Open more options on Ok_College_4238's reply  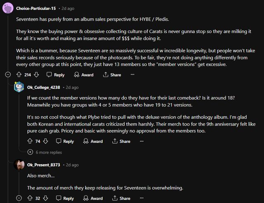point(141,141)
